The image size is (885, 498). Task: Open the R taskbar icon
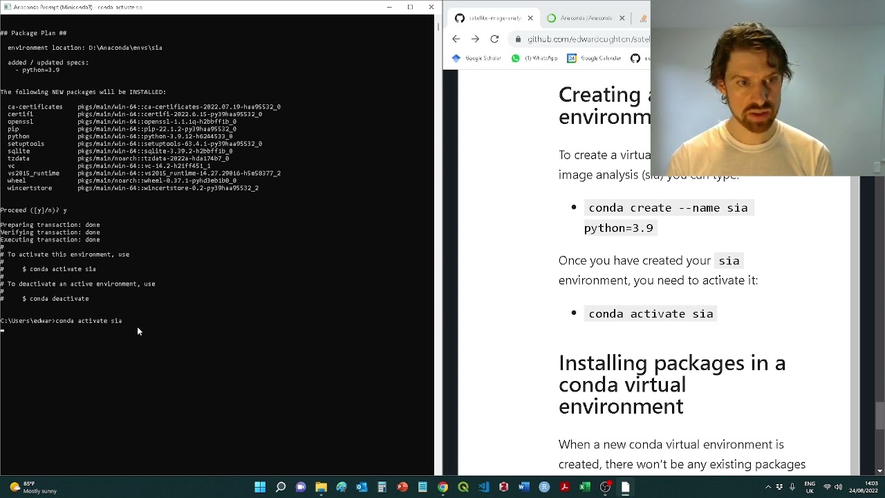[x=544, y=487]
